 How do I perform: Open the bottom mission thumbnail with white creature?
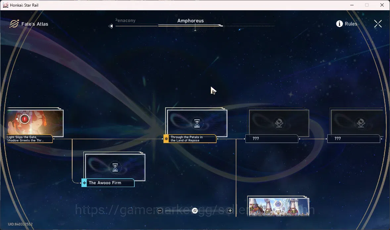coord(279,207)
